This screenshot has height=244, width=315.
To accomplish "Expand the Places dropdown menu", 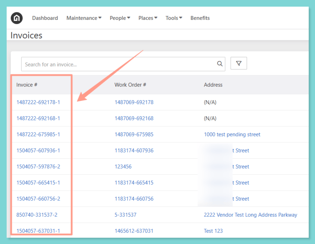I will pyautogui.click(x=148, y=18).
